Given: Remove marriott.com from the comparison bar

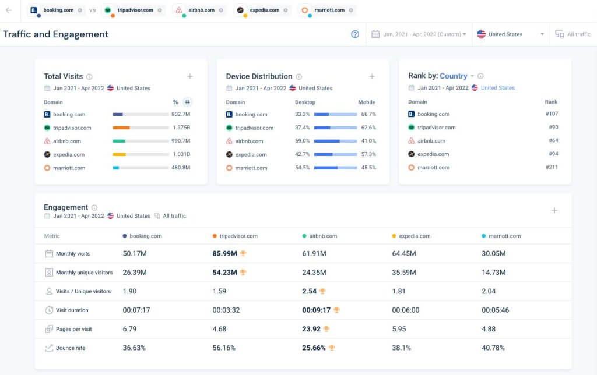Looking at the screenshot, I should 350,10.
